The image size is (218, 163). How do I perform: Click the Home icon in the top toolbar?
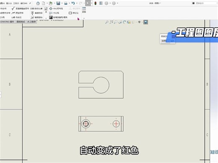[x=38, y=3]
